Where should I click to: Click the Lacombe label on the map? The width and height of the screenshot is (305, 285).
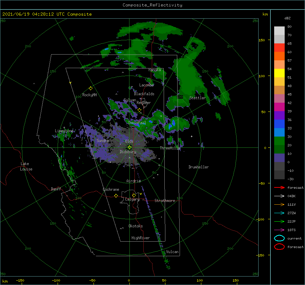146,85
